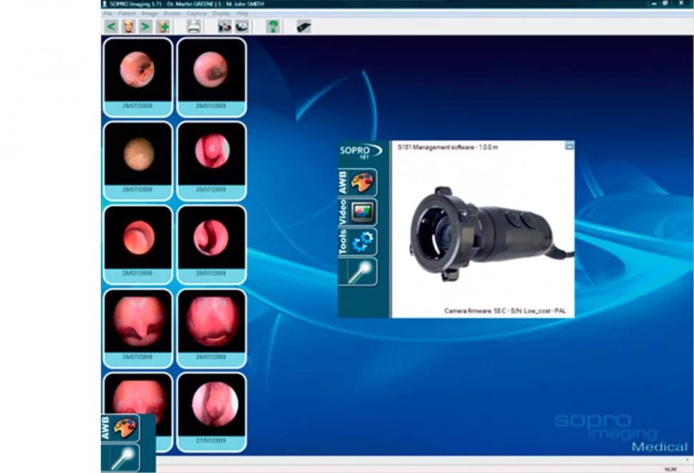Click the red camera capture icon in toolbar
The image size is (694, 473).
225,26
